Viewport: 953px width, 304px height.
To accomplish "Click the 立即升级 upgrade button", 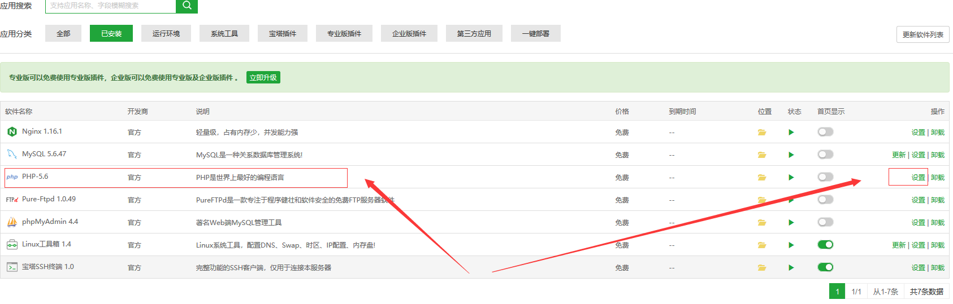I will pyautogui.click(x=263, y=77).
